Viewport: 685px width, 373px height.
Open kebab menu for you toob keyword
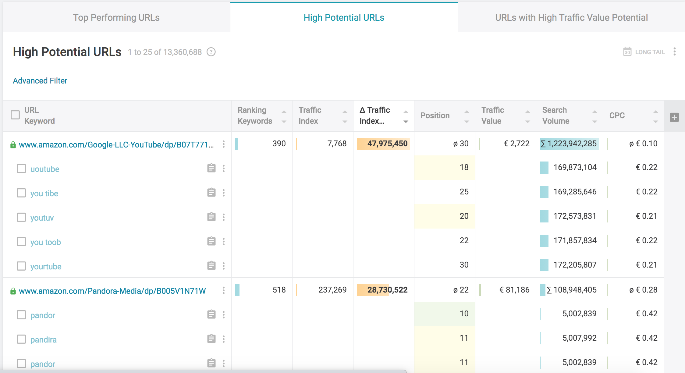[224, 242]
